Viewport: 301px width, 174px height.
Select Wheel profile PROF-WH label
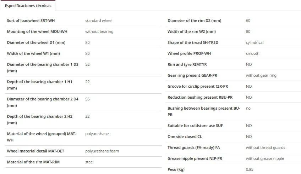(189, 53)
